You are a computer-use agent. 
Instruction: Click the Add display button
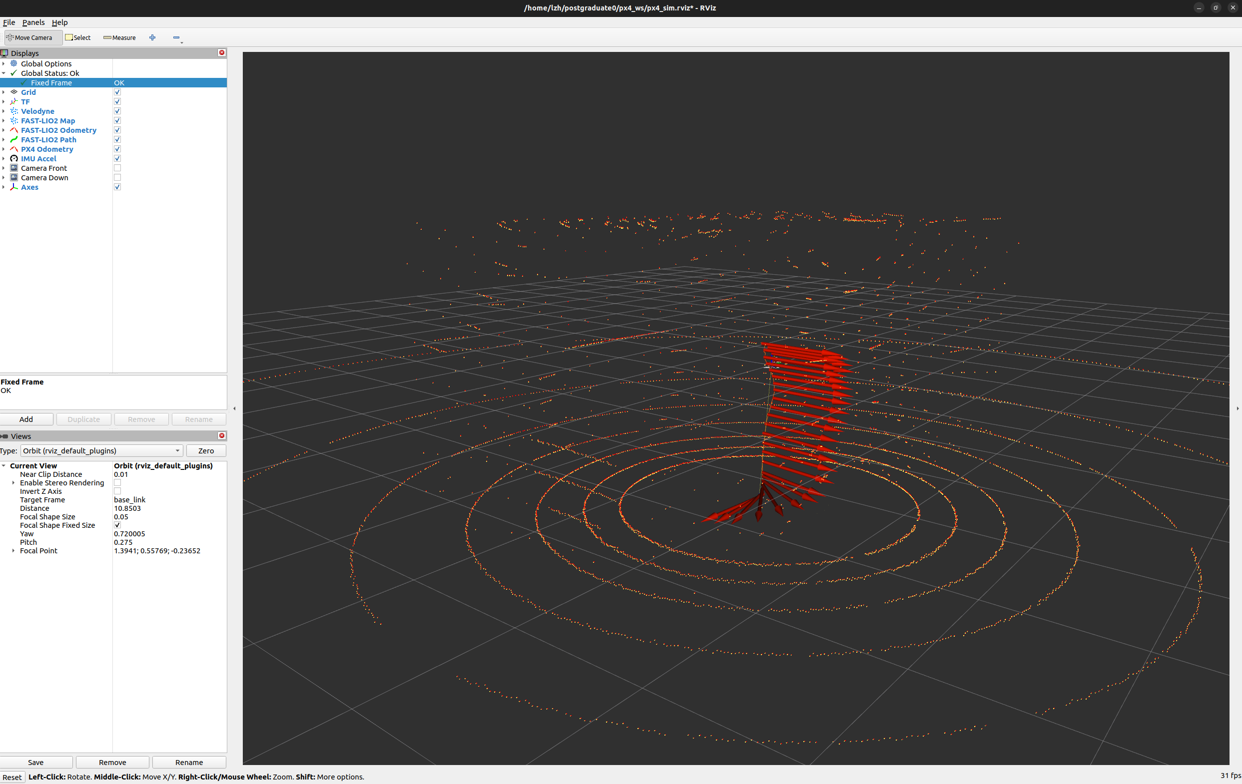[26, 419]
